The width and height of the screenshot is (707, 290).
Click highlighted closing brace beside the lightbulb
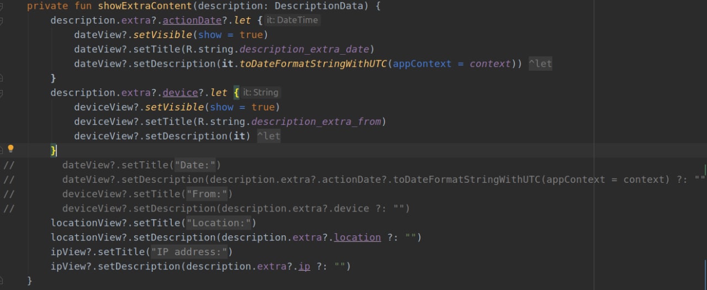[54, 150]
